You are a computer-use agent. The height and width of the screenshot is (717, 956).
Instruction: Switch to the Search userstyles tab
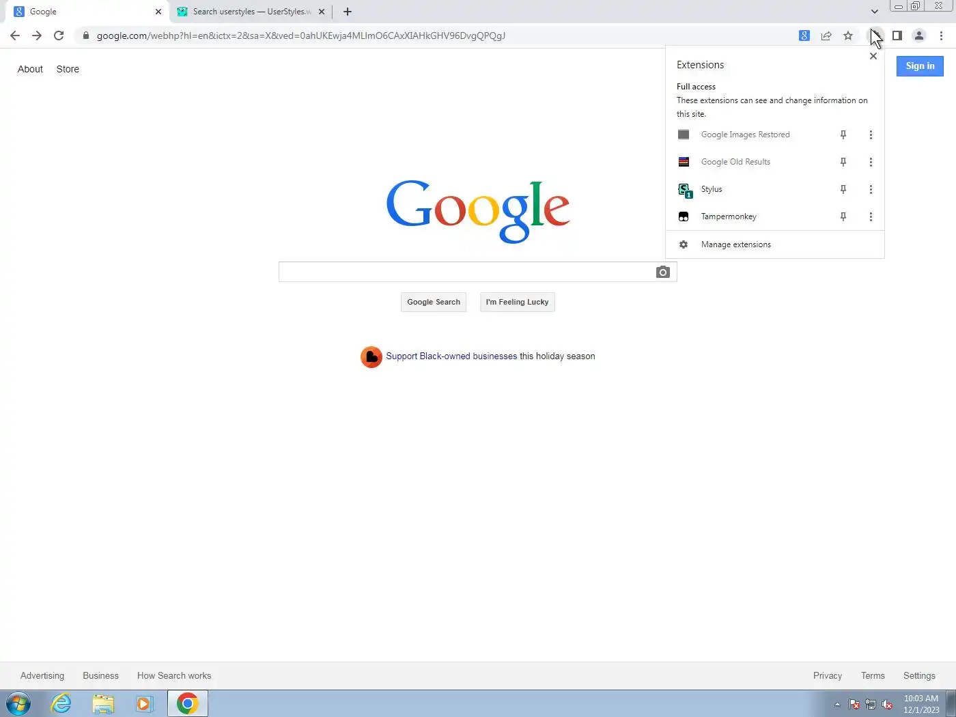tap(250, 12)
